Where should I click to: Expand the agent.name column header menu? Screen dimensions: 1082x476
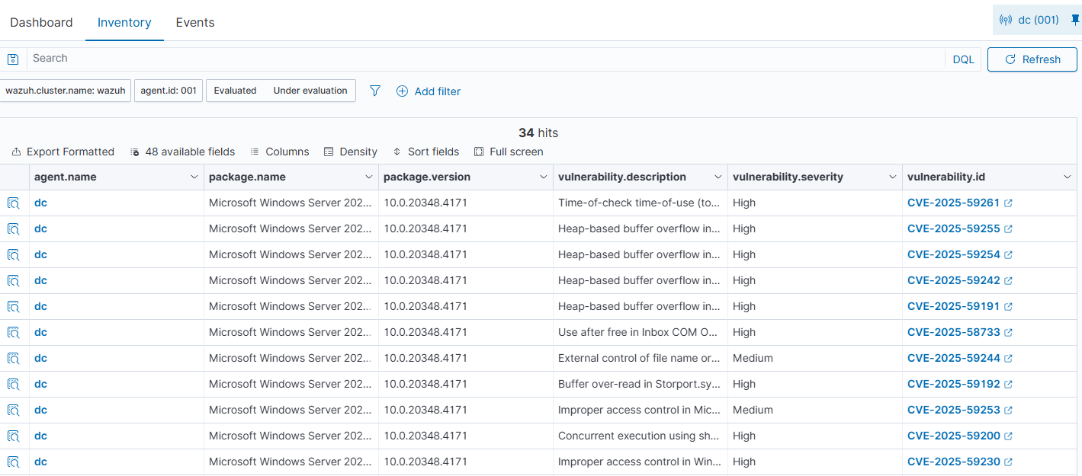tap(194, 177)
